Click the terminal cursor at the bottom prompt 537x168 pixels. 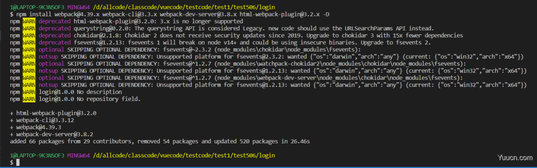point(18,163)
